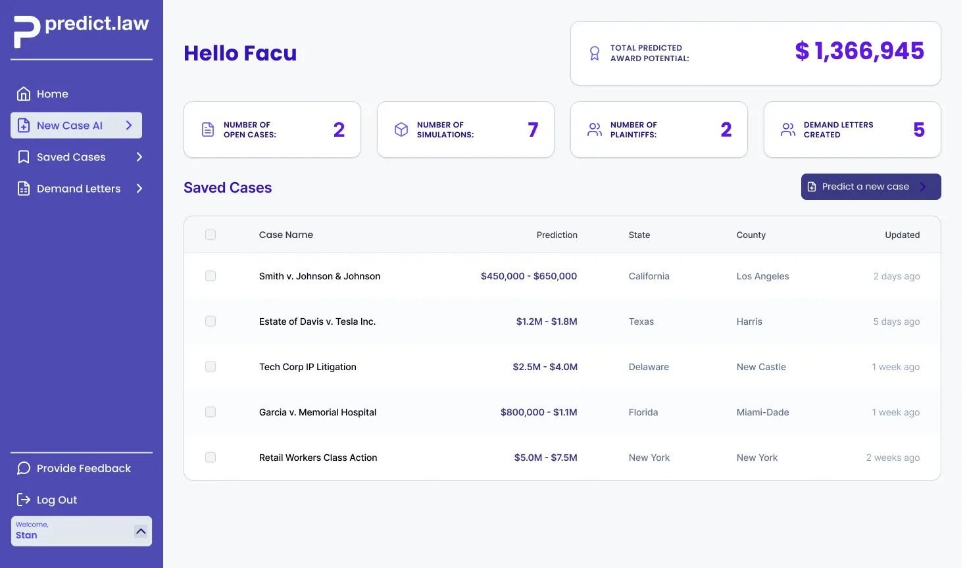Screen dimensions: 967x568
Task: Check the Smith v. Johnson & Johnson row checkbox
Action: (211, 276)
